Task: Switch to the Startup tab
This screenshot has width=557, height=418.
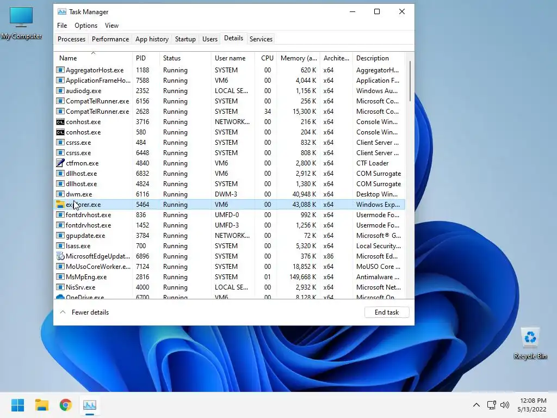Action: pyautogui.click(x=185, y=39)
